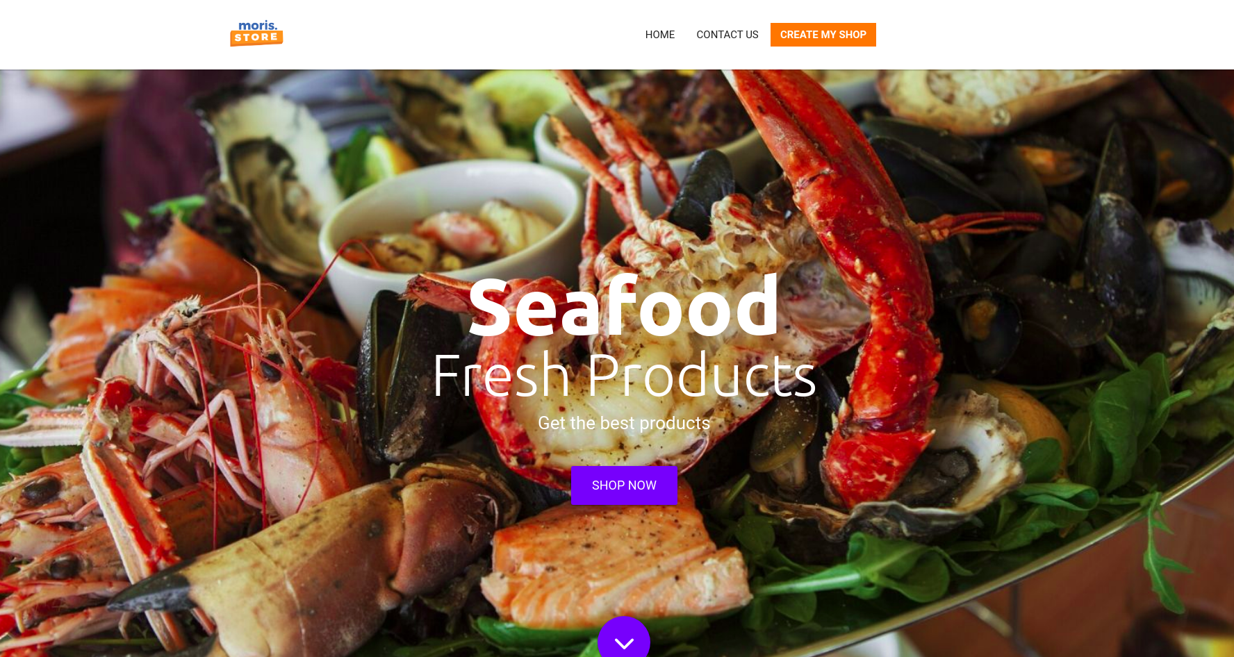Viewport: 1234px width, 657px height.
Task: Click the 'Get the best products' tagline
Action: click(x=624, y=423)
